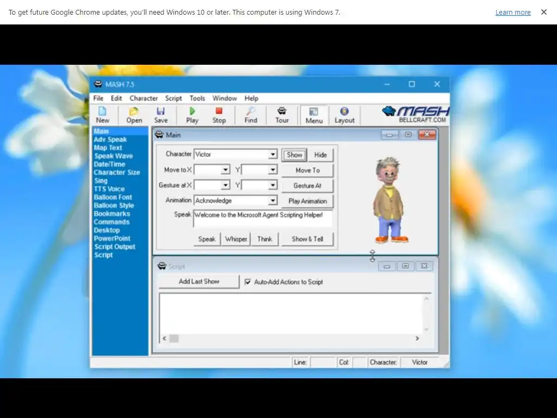
Task: Dismiss the Chrome update notification bar
Action: (543, 12)
